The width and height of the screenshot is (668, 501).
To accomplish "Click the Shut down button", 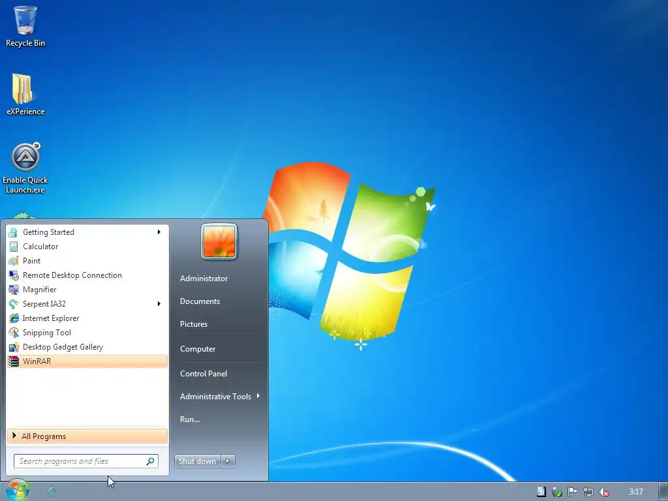I will (198, 461).
